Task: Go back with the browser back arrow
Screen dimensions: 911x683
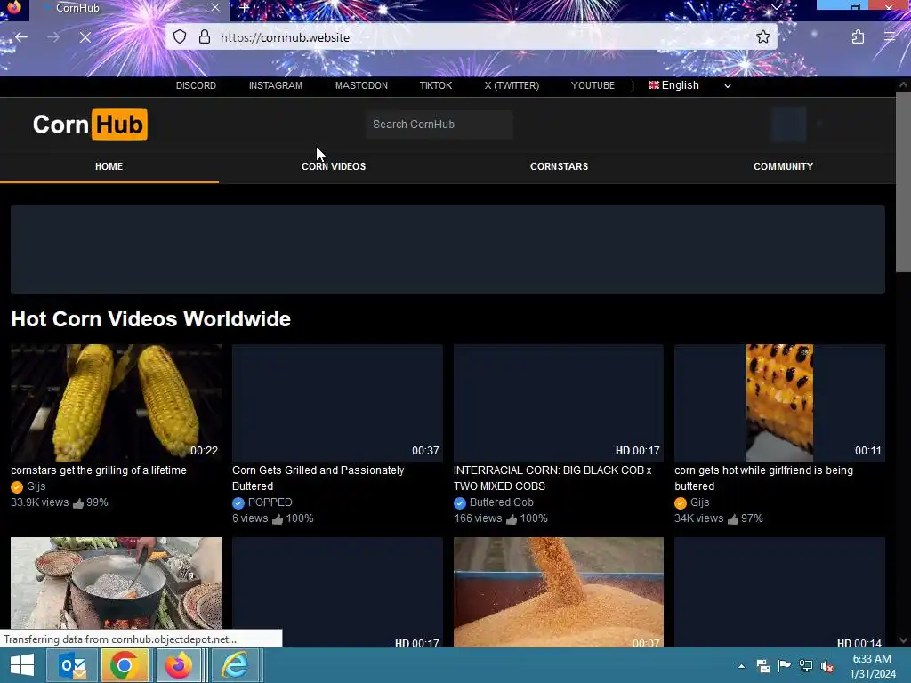Action: 21,37
